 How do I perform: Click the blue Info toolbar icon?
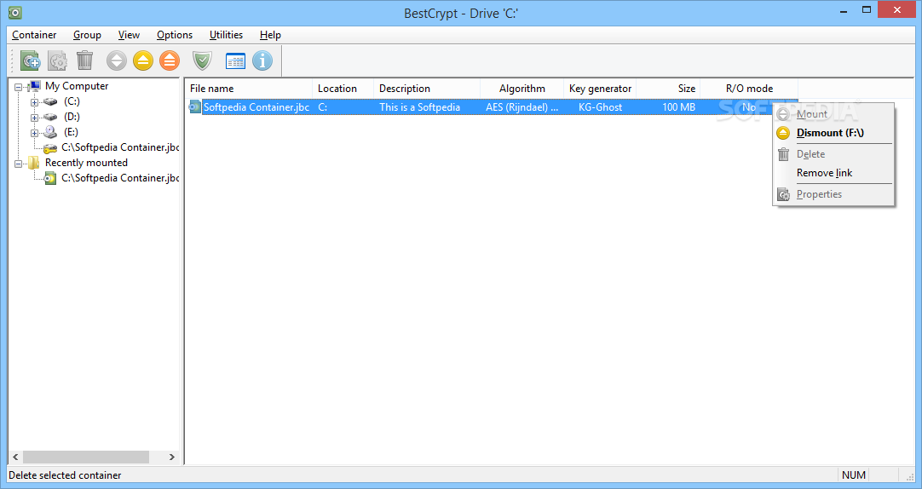[262, 60]
